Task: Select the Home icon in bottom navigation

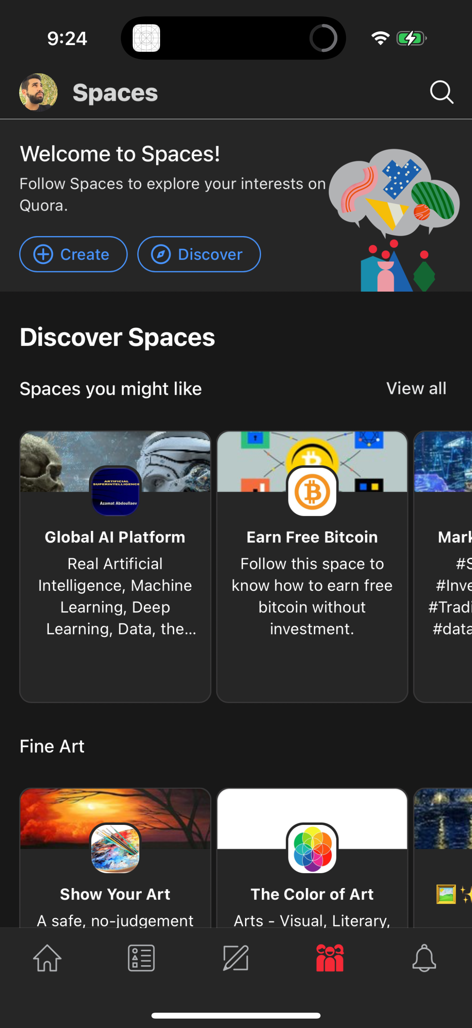Action: coord(47,959)
